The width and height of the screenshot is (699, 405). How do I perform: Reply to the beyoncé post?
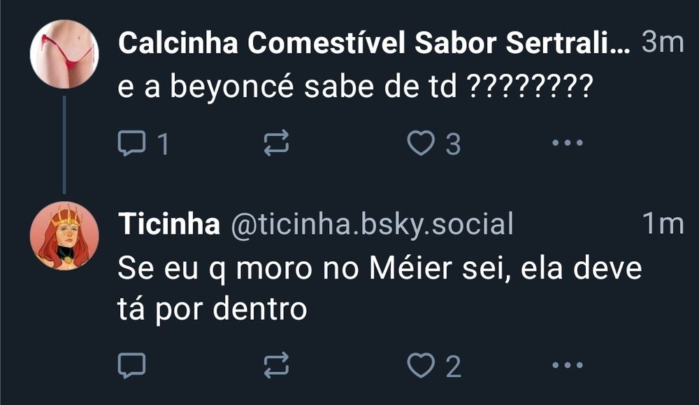click(x=131, y=144)
